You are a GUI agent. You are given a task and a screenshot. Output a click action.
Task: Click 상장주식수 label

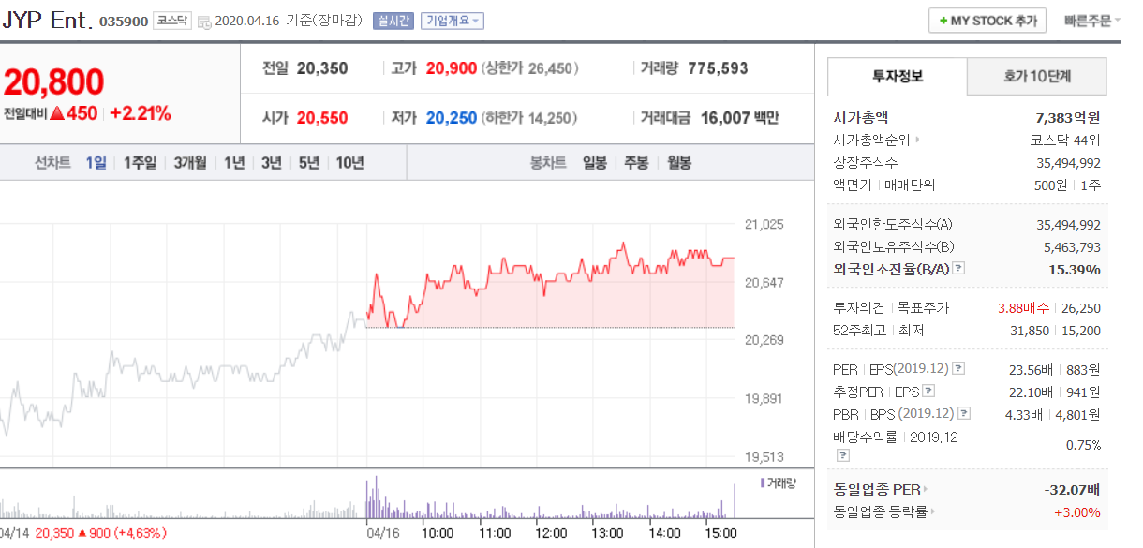[x=865, y=163]
